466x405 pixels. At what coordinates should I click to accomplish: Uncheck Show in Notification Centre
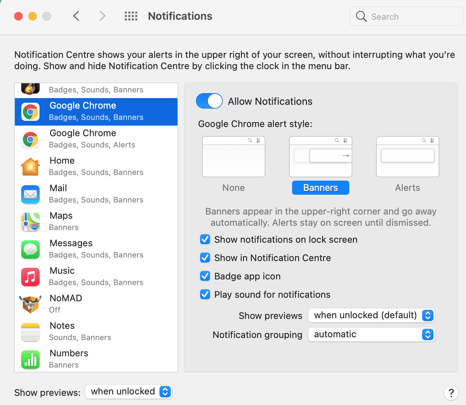tap(205, 258)
